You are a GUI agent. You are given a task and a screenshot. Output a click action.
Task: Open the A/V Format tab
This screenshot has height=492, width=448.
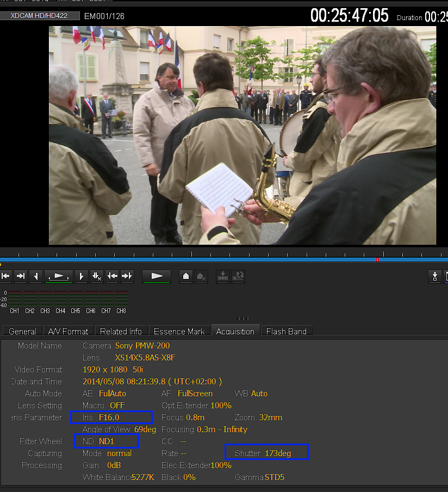(68, 331)
